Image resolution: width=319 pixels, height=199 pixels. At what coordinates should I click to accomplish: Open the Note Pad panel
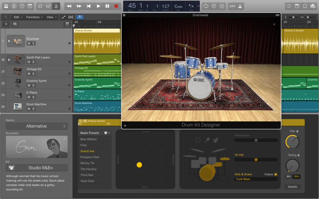click(297, 6)
